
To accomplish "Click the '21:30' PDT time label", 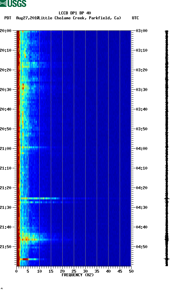I will 6,208.
